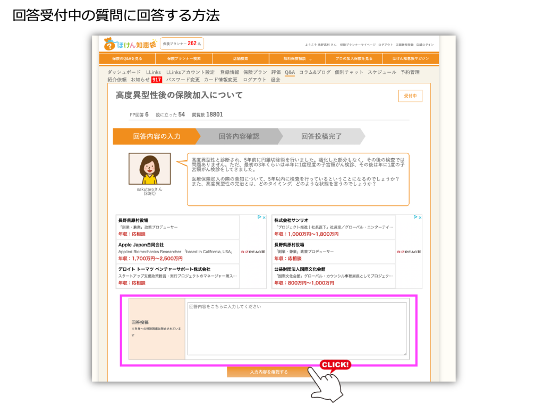Screen dimensions: 544x405
Task: Open スケジュール tab
Action: [x=381, y=72]
